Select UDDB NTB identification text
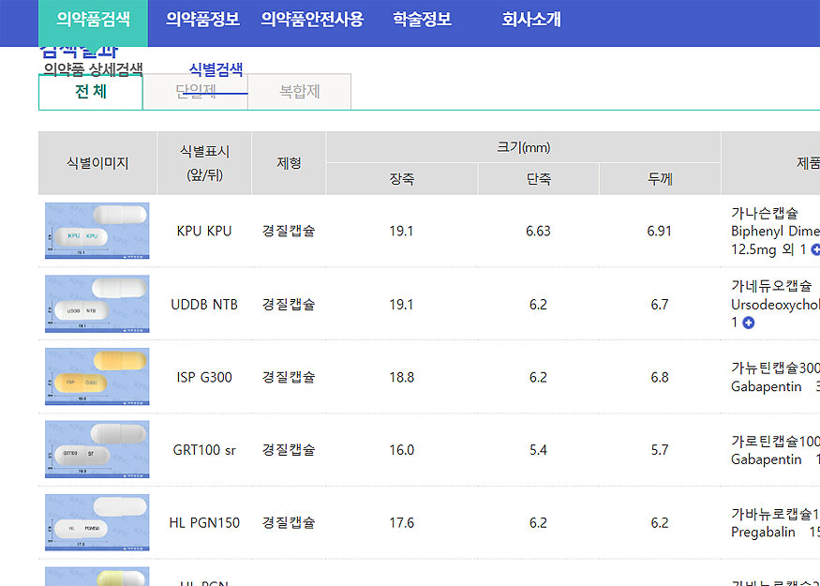Screen dimensions: 820x586 204,304
